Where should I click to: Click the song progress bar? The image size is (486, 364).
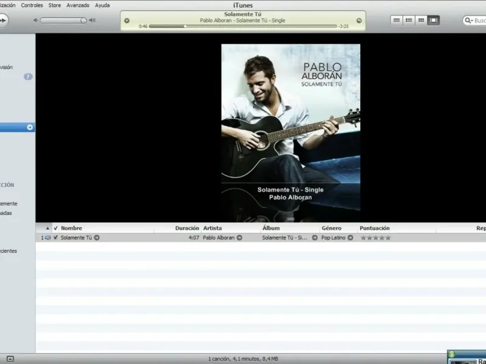click(x=242, y=26)
